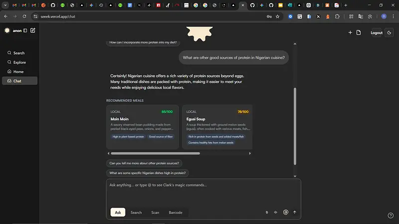Go to Explore in the sidebar
The width and height of the screenshot is (399, 224).
[19, 62]
